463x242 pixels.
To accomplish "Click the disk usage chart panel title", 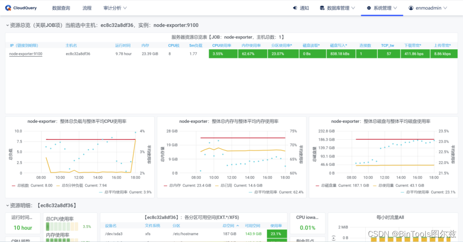I will [x=380, y=121].
